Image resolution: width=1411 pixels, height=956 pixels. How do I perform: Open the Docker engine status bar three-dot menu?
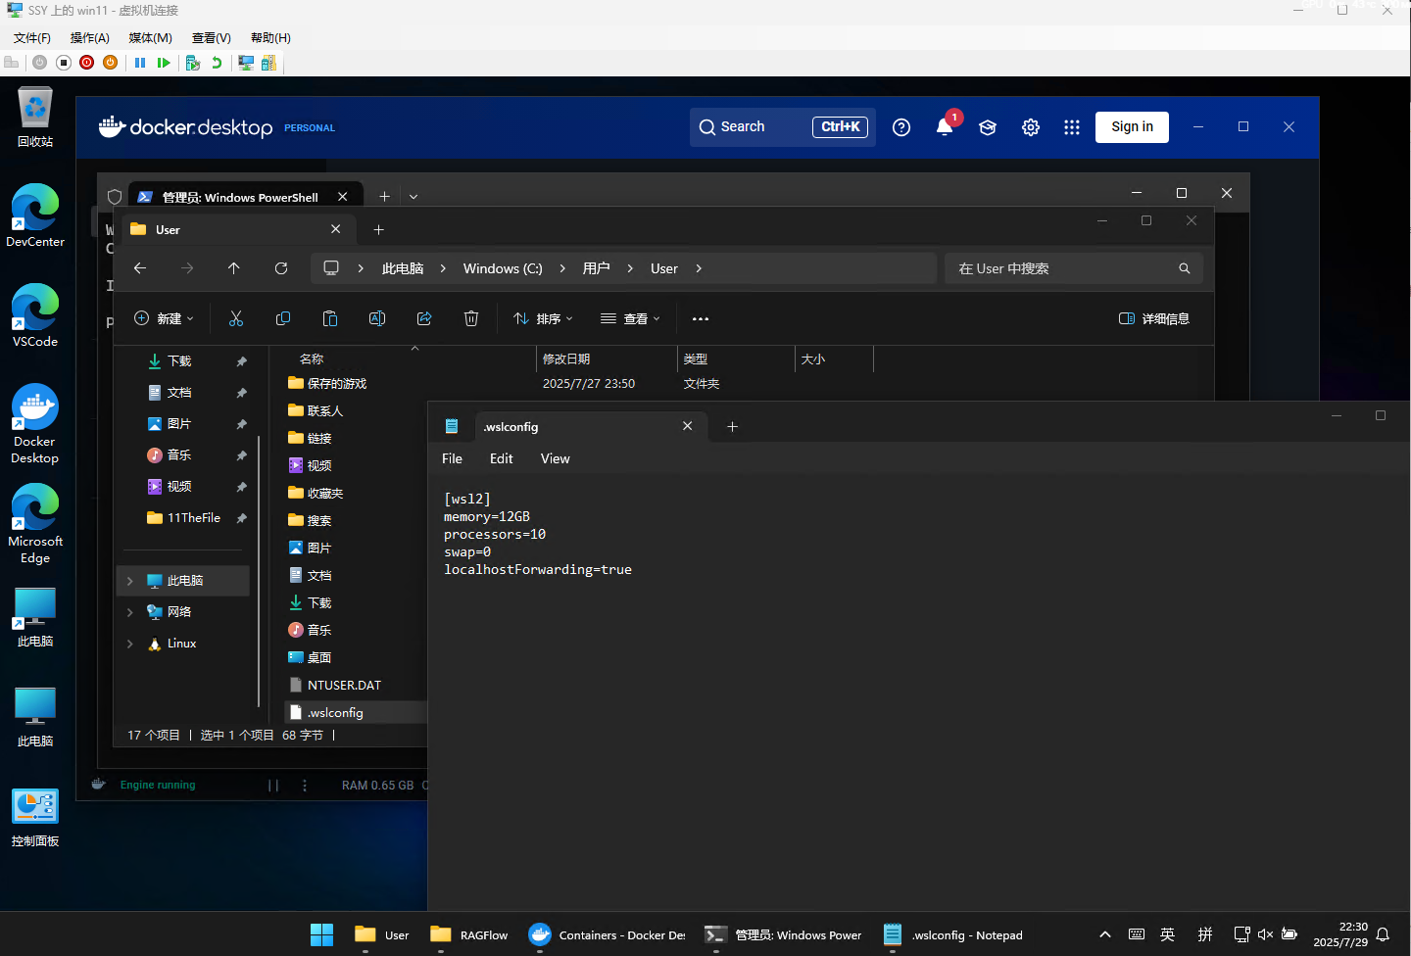coord(305,786)
